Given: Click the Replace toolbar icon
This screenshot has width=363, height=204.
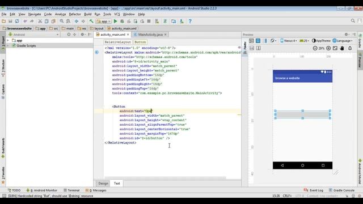Looking at the screenshot, I should (68, 22).
